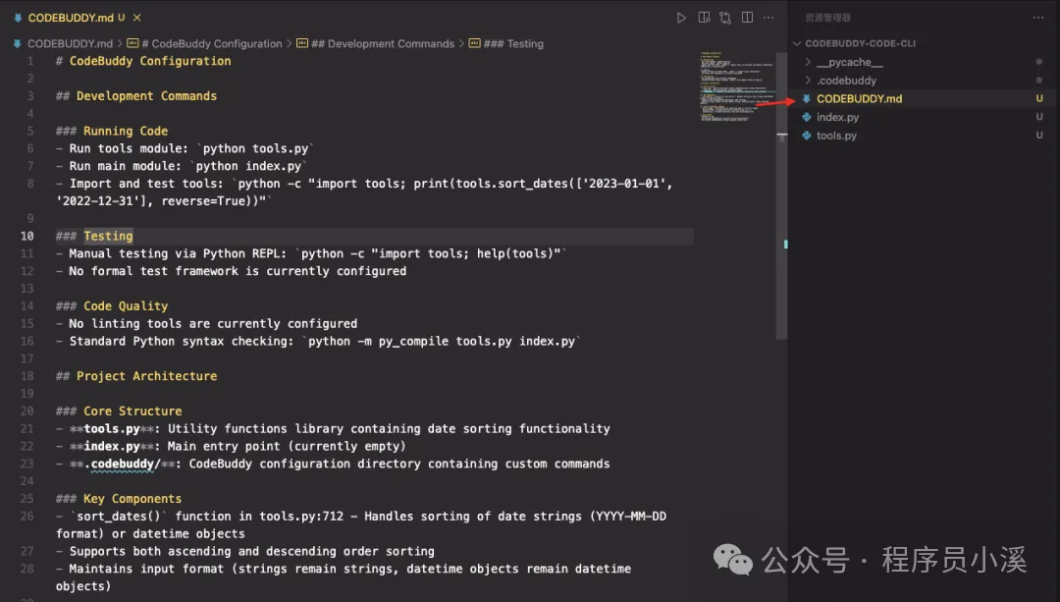This screenshot has width=1060, height=602.
Task: Open CODEBUDDY.md in file explorer
Action: pos(859,99)
